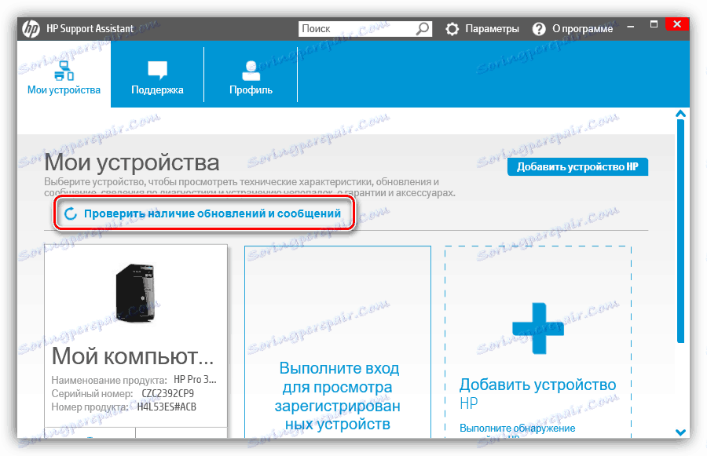Click the Добавить устройство HP button
The height and width of the screenshot is (456, 707).
pos(577,166)
